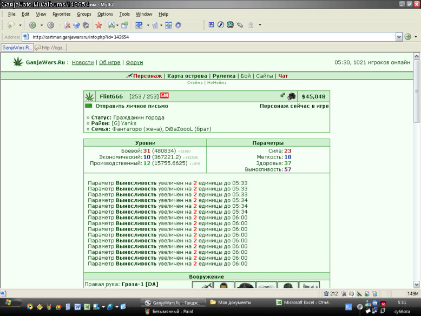
Task: Open the Об игре link
Action: (x=109, y=62)
